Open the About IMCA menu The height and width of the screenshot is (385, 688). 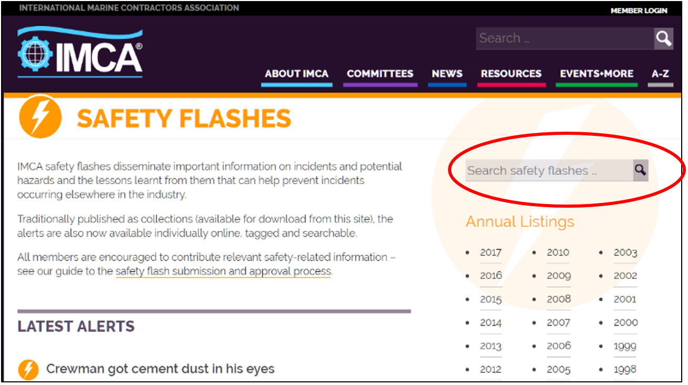point(297,74)
